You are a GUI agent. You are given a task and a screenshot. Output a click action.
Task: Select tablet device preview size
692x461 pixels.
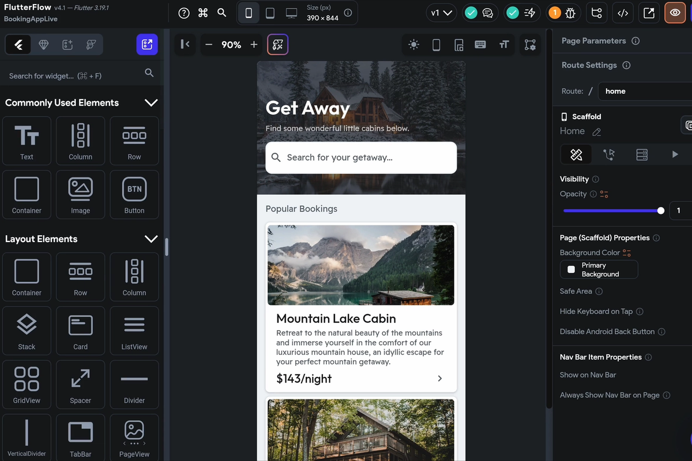[270, 12]
